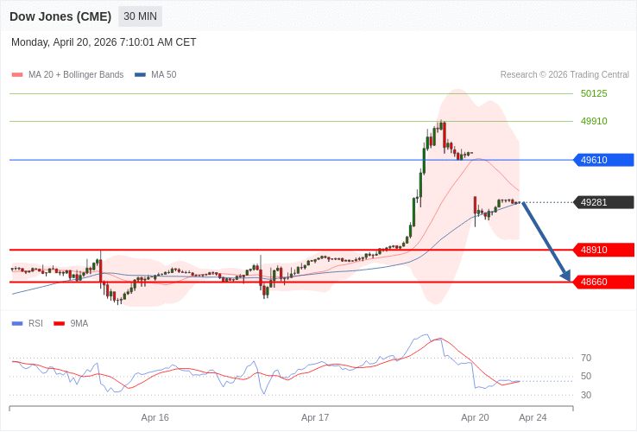Click the red 48910 support price tag
Screen dimensions: 637x432
pos(603,250)
